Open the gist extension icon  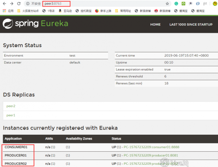click(205, 3)
